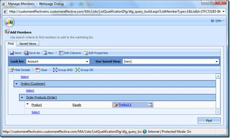Click the Save As toolbar icon
Screen dimensions: 230x138
(x=26, y=53)
